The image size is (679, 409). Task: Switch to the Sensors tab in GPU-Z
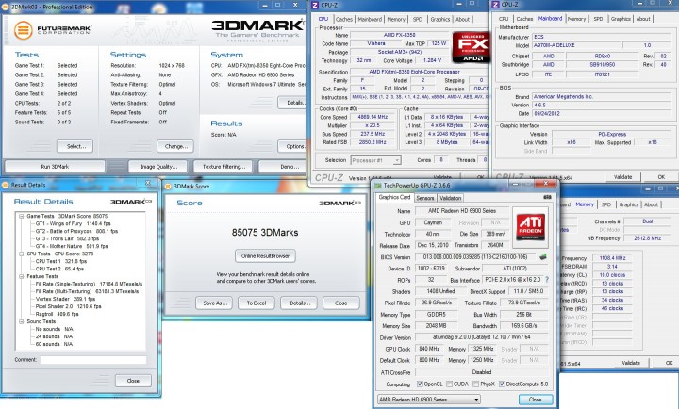pos(424,198)
